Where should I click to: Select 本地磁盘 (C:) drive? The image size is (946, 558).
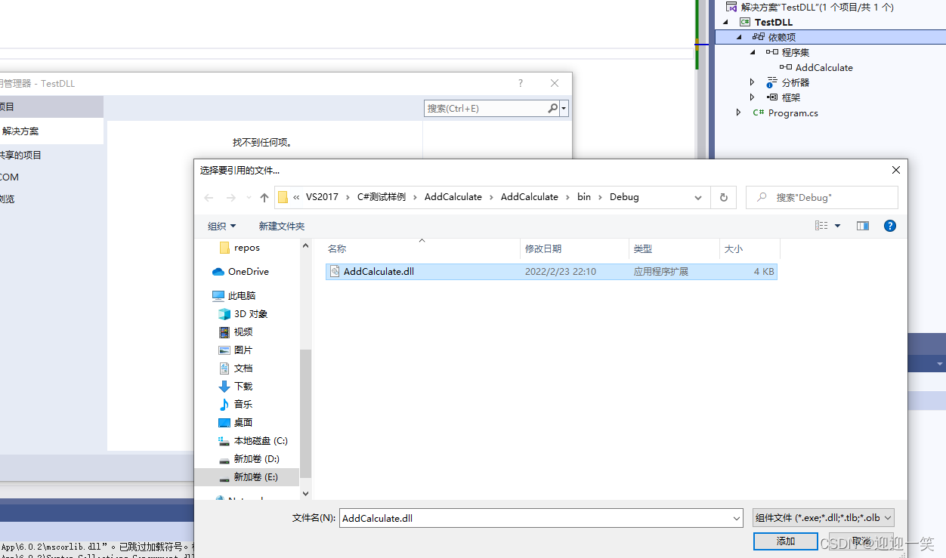[x=253, y=440]
